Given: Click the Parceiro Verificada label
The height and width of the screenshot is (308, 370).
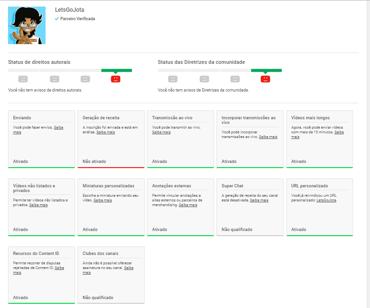Looking at the screenshot, I should click(x=77, y=19).
